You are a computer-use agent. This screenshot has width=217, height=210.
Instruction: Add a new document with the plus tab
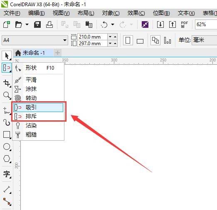[57, 53]
